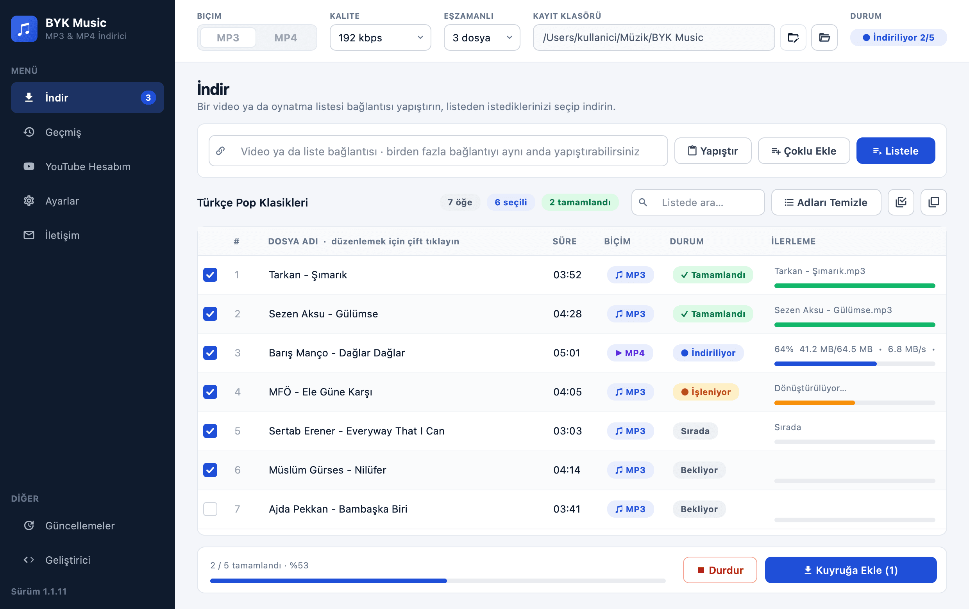Select the MP3 format option
The width and height of the screenshot is (969, 609).
pos(228,38)
